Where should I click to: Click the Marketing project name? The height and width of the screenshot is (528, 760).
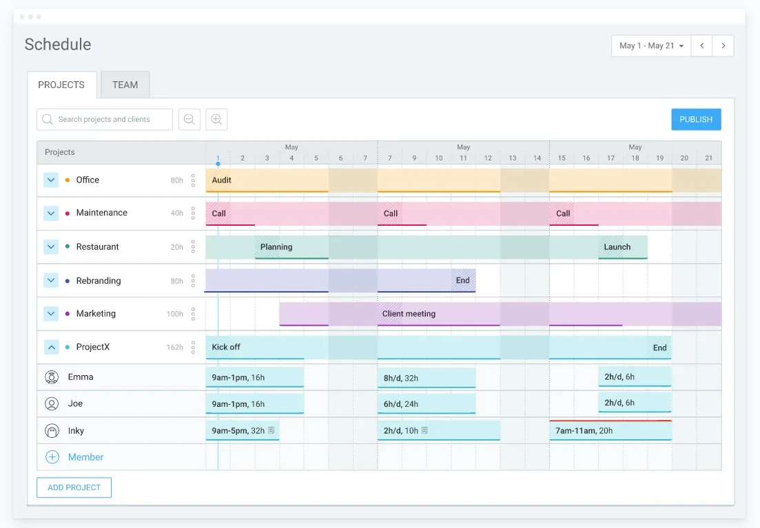[x=96, y=314]
